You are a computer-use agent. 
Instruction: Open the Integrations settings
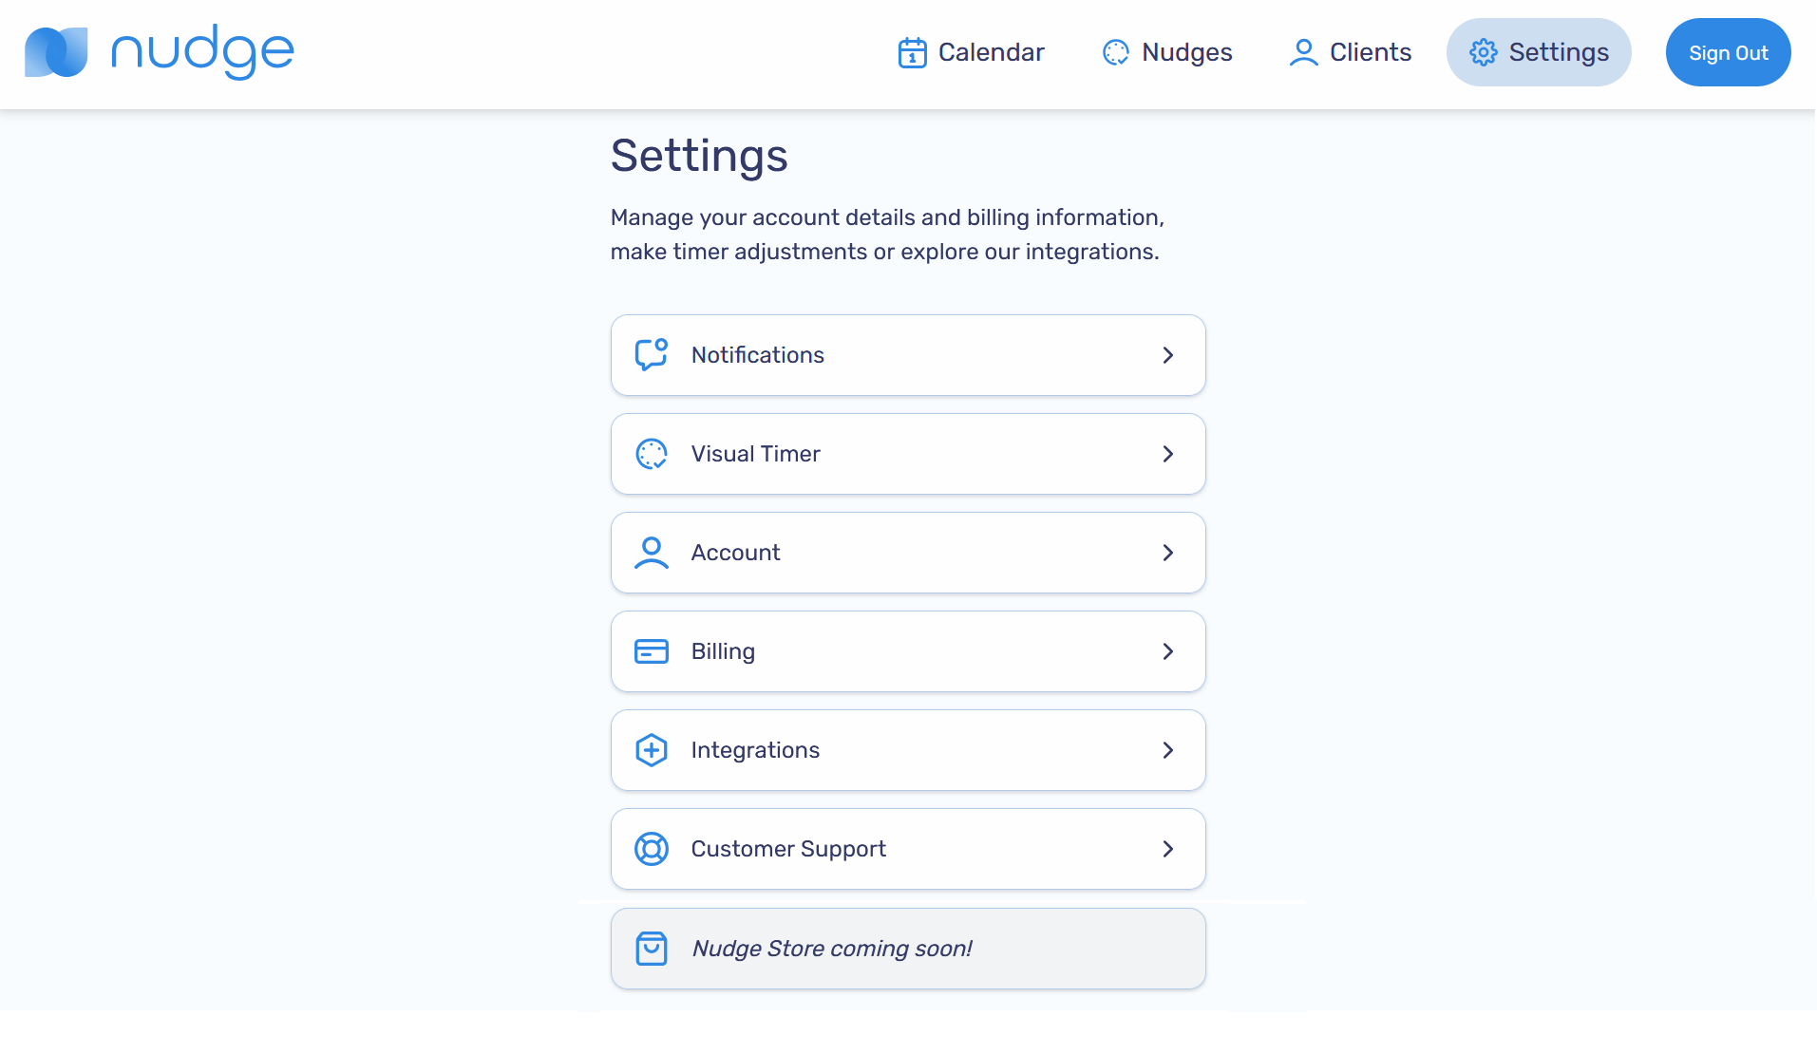point(907,749)
